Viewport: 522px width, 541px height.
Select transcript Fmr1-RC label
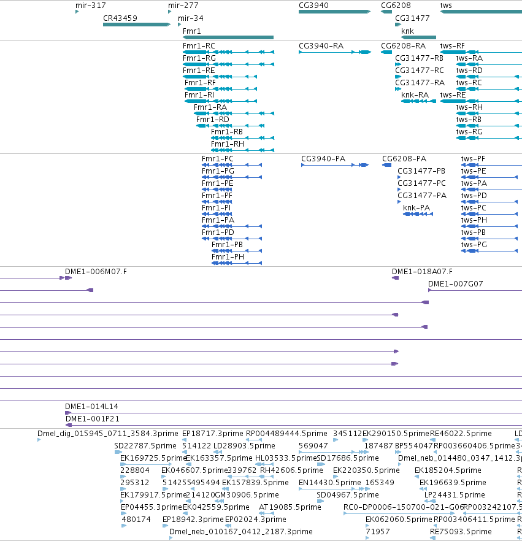199,46
